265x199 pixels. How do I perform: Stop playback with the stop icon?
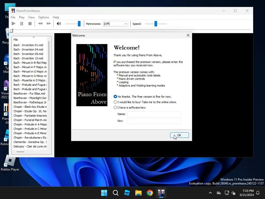(x=30, y=24)
